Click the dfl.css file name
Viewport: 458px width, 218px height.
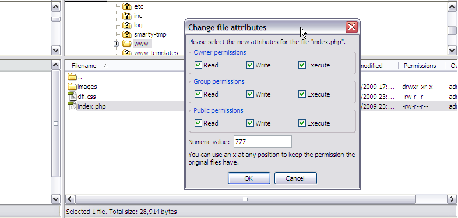(87, 97)
